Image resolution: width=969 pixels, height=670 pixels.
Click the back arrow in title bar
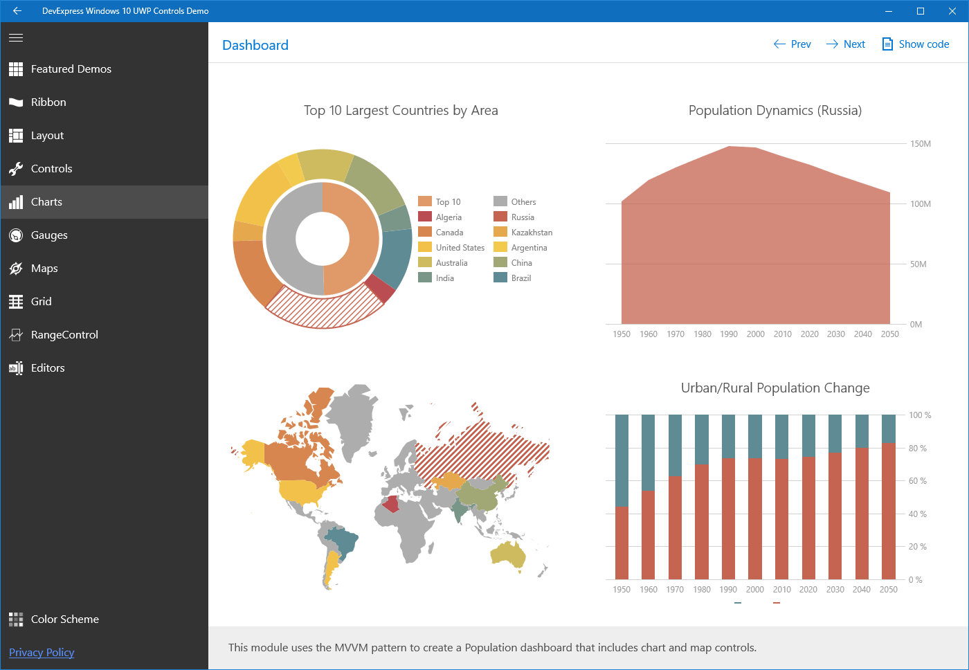17,11
